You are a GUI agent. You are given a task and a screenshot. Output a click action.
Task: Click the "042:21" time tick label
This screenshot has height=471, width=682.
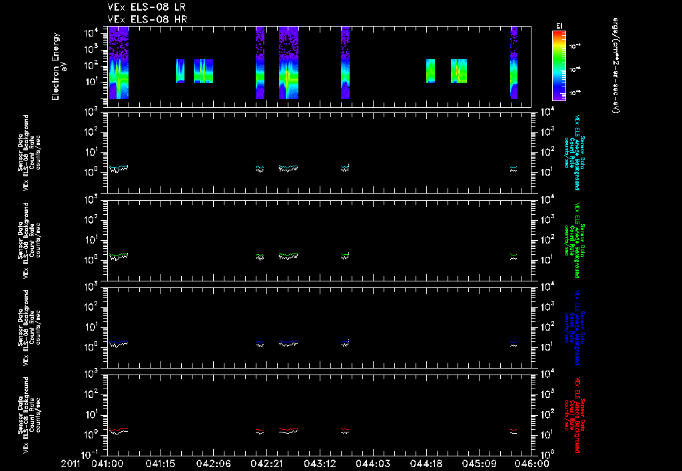click(x=266, y=464)
